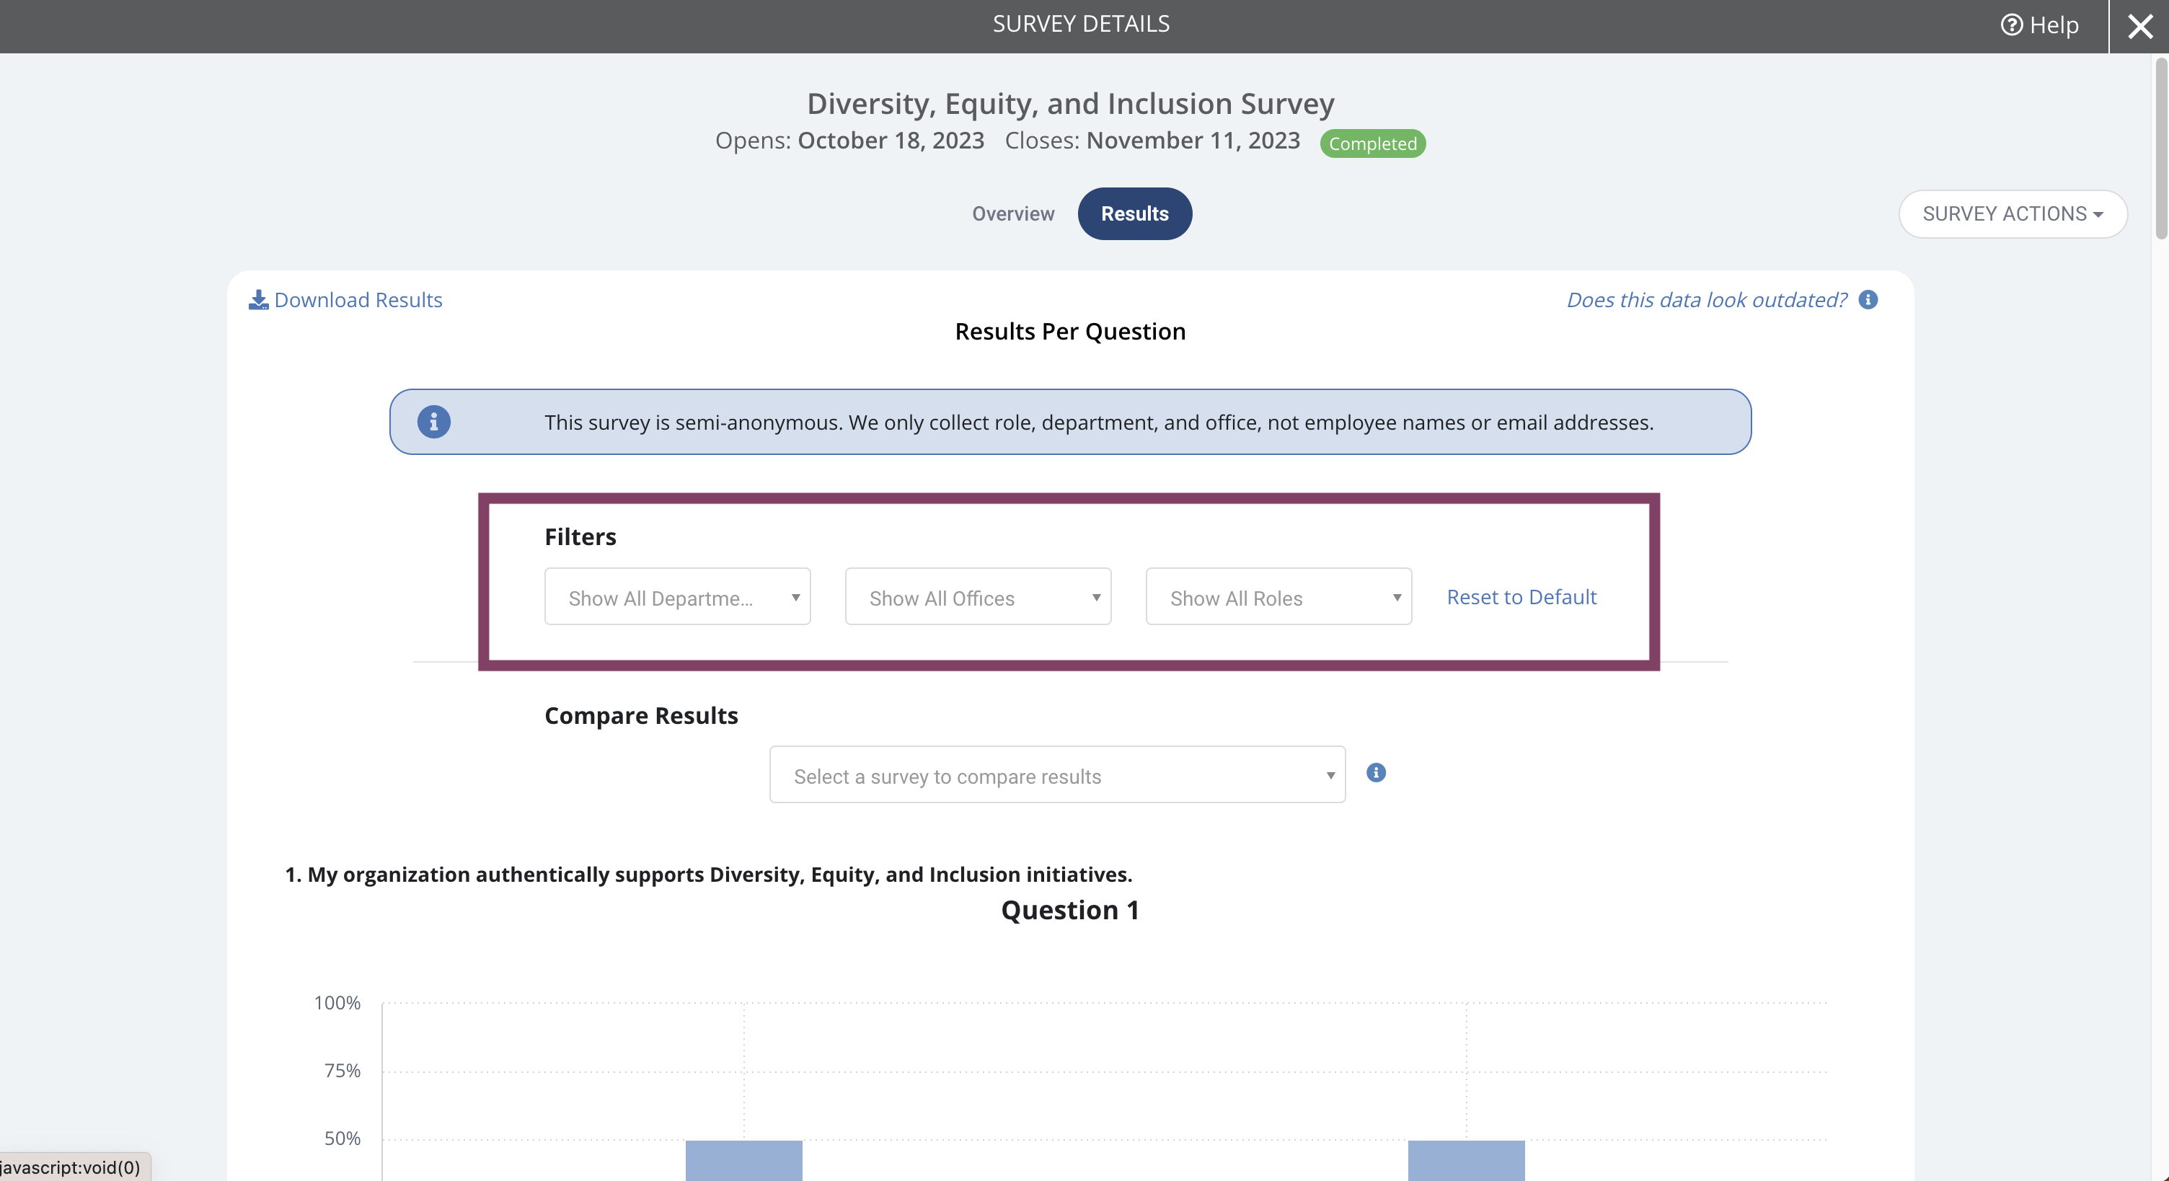The height and width of the screenshot is (1181, 2169).
Task: Switch to the Overview tab
Action: point(1013,214)
